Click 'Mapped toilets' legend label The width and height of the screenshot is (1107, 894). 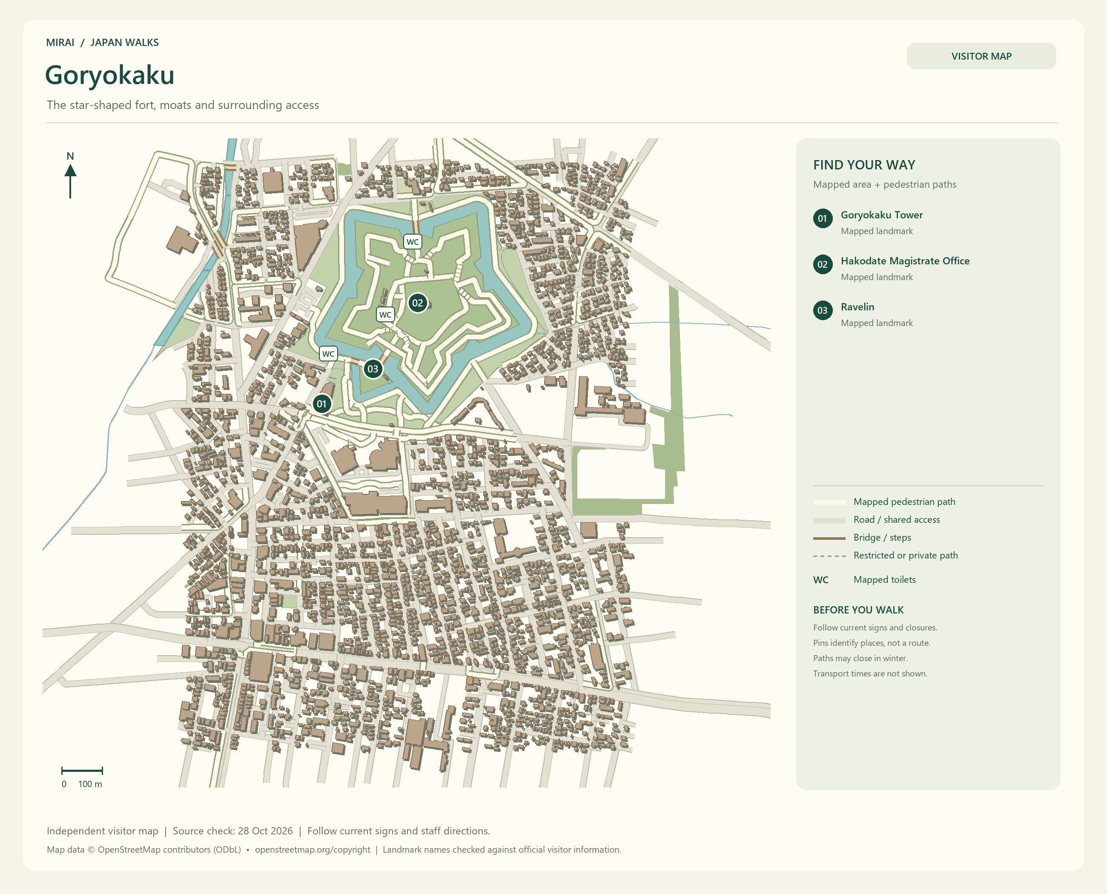coord(884,580)
